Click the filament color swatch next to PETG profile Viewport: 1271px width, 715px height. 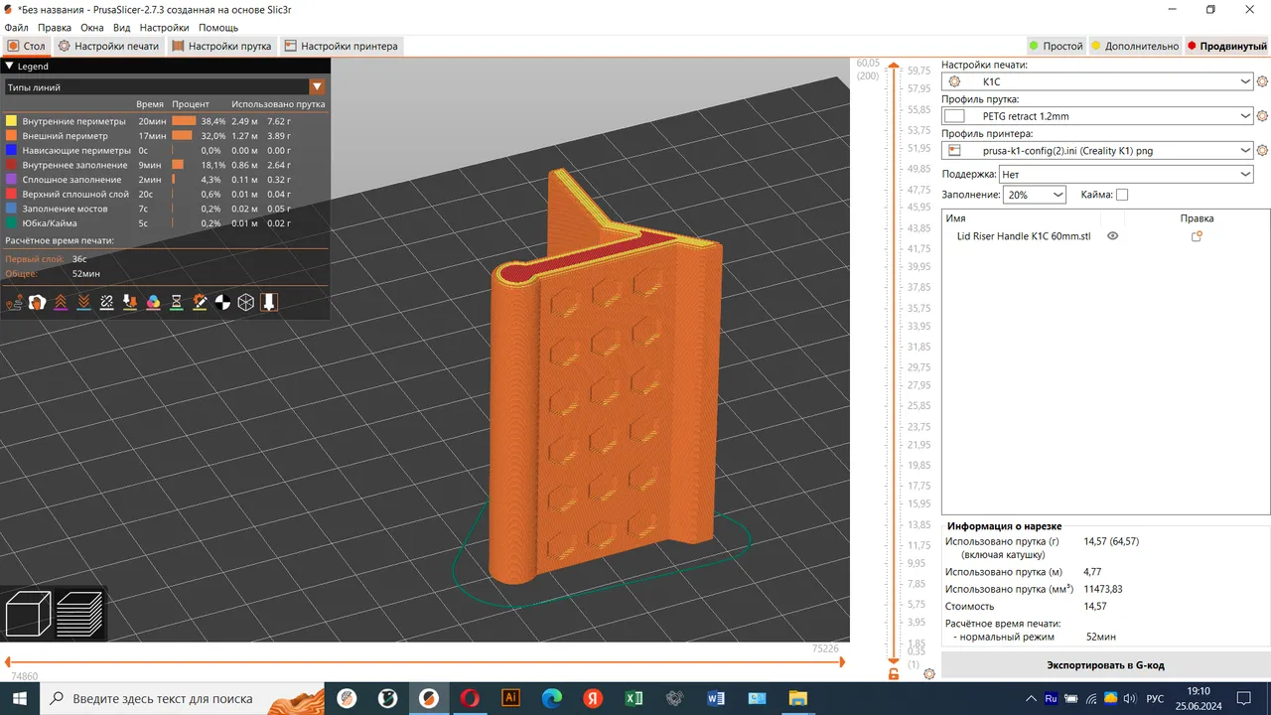click(x=955, y=115)
